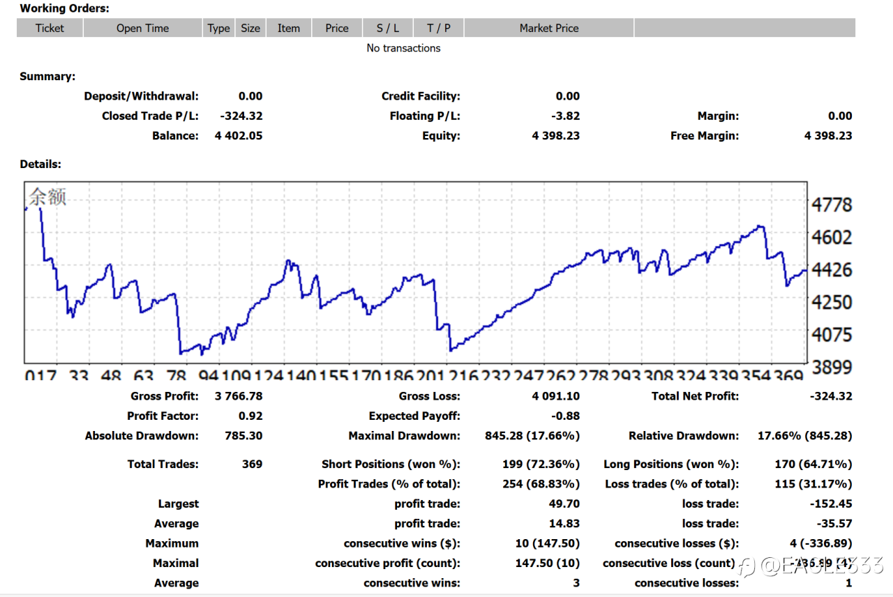Select the 'Credit Facility:' label
Image resolution: width=893 pixels, height=597 pixels.
421,96
